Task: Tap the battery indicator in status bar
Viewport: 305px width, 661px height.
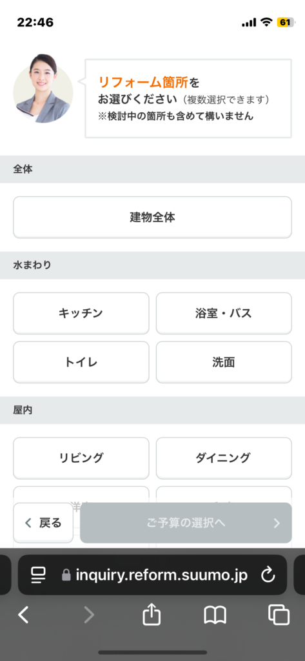Action: point(286,23)
